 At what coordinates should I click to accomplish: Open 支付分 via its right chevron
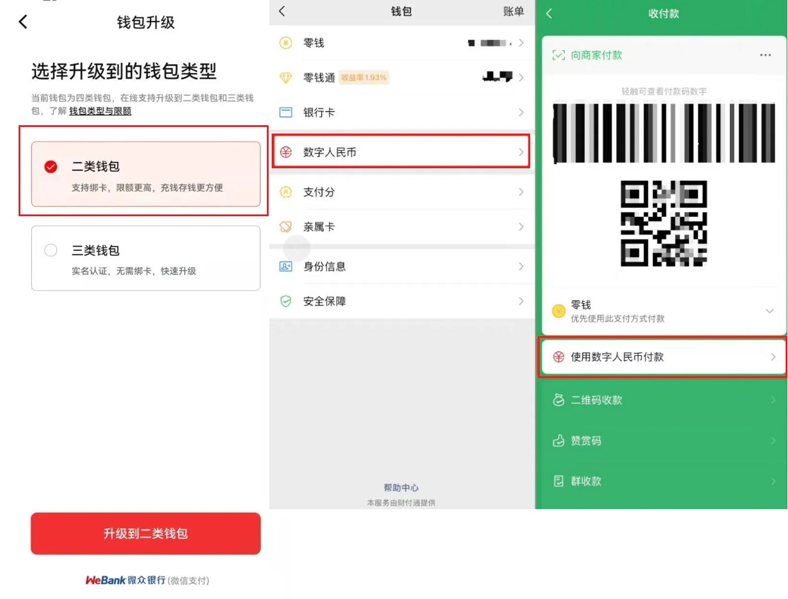[521, 192]
